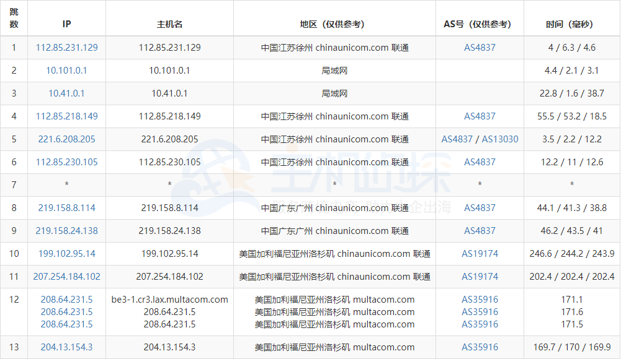Open the 207.254.184.102 link in hop 11
The image size is (621, 359).
pyautogui.click(x=66, y=276)
